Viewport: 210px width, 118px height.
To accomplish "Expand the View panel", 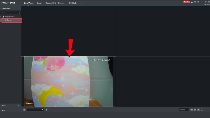I will tap(10, 105).
